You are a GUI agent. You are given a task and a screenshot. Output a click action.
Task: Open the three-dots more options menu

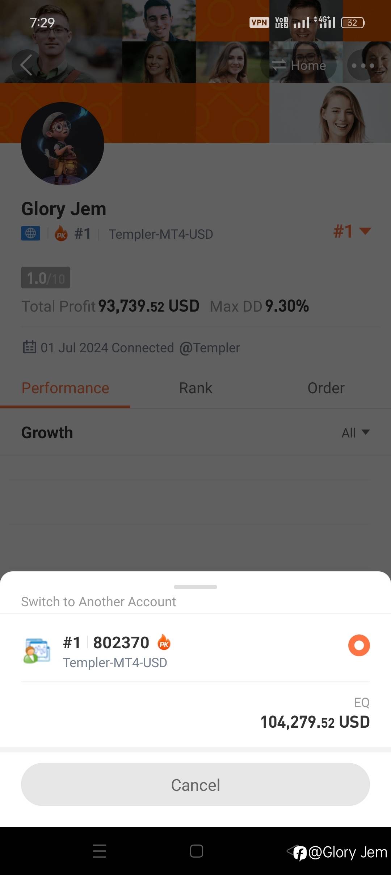coord(363,66)
